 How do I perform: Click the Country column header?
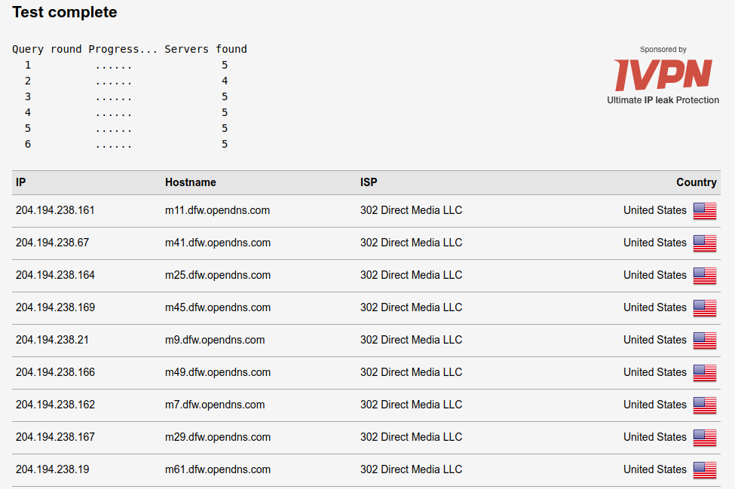[696, 182]
